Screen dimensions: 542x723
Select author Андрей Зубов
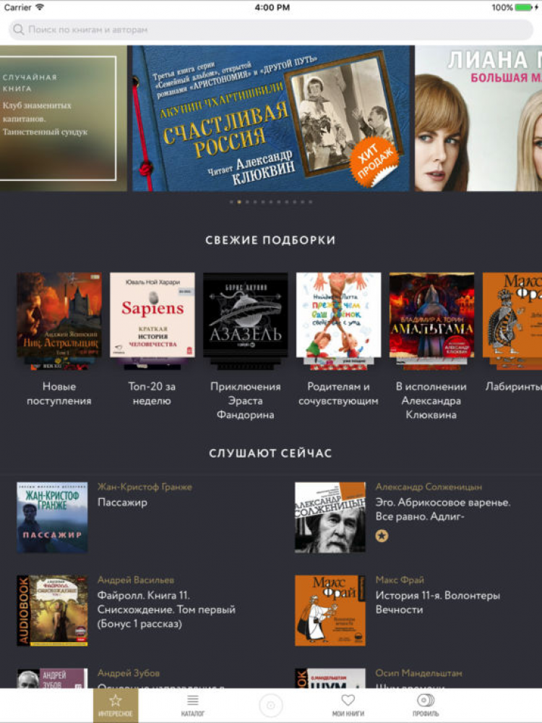(129, 673)
